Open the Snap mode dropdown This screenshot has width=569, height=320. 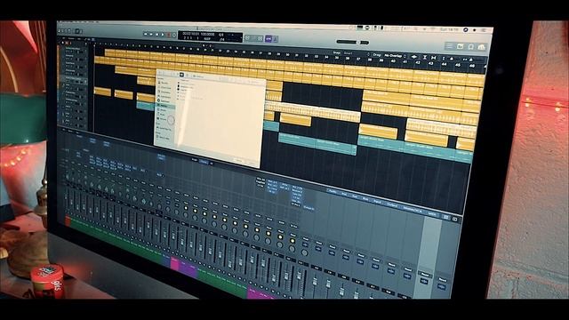click(x=356, y=53)
